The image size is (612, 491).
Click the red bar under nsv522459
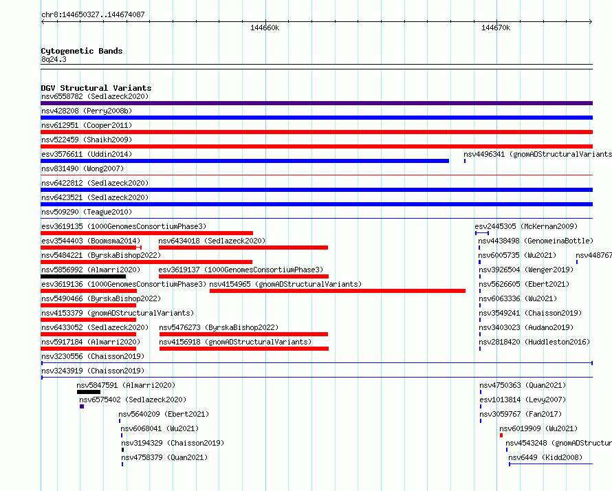click(x=316, y=146)
